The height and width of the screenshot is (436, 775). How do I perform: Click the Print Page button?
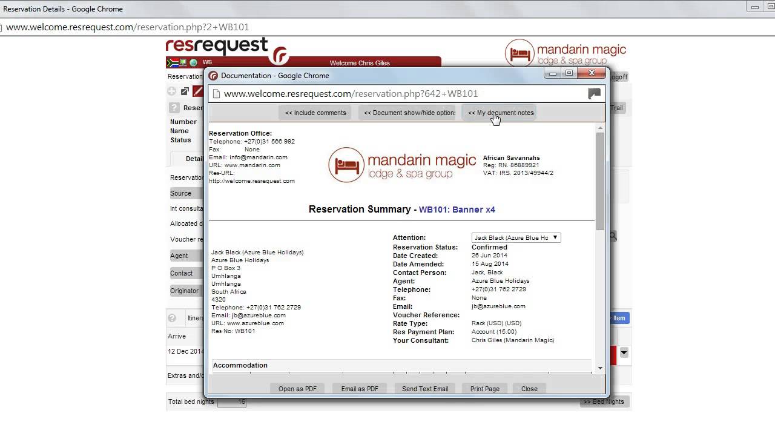pyautogui.click(x=484, y=389)
